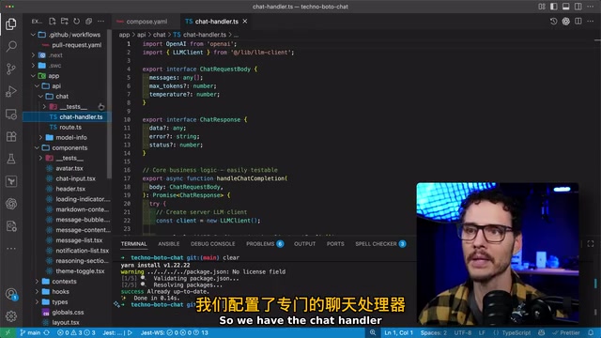Click the Prettier status bar item

pos(565,332)
